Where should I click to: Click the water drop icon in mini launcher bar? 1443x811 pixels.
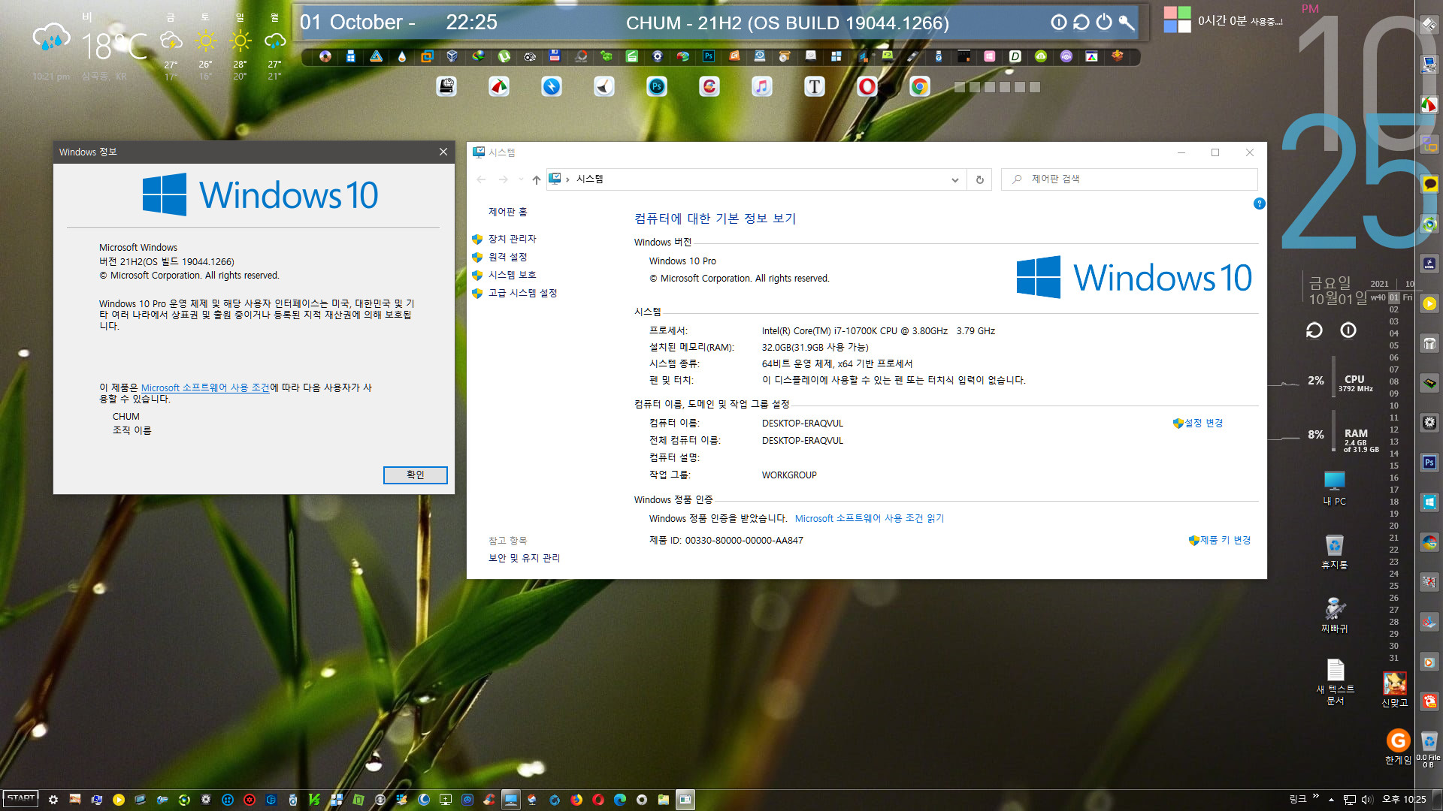pos(402,56)
